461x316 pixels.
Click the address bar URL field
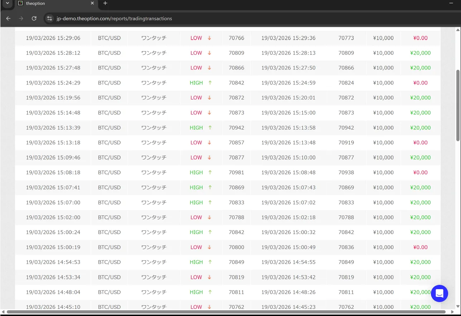pos(115,19)
